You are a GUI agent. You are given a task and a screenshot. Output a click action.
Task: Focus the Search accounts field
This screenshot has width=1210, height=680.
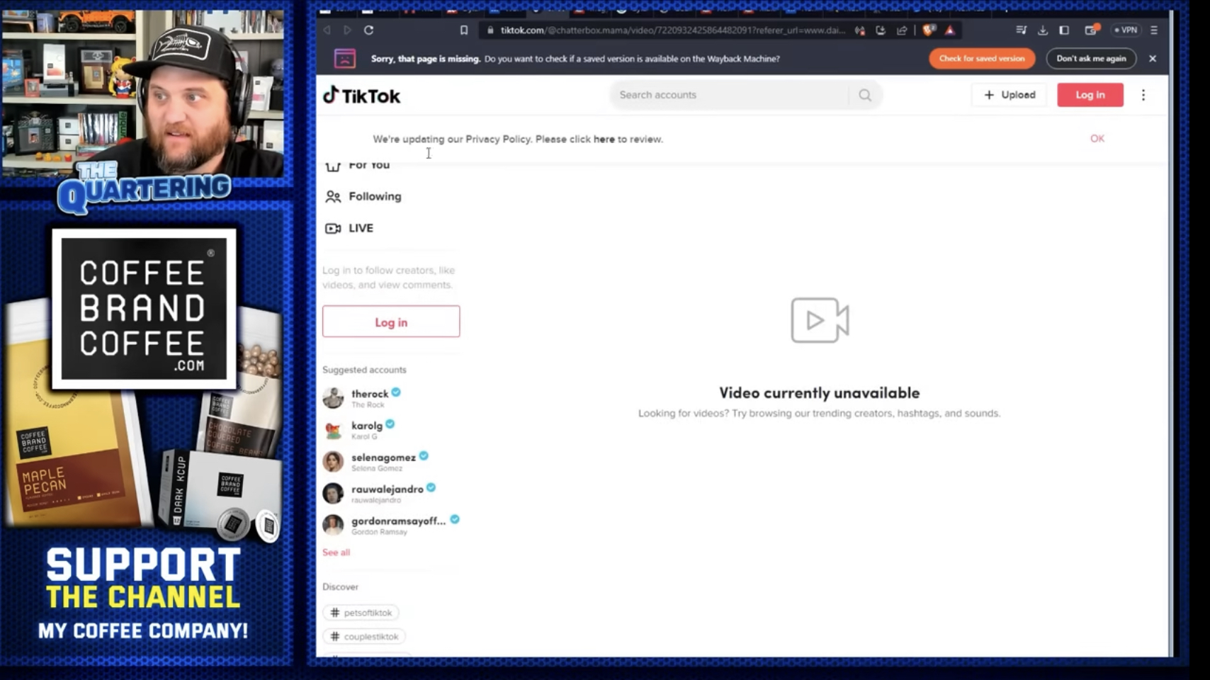click(730, 95)
